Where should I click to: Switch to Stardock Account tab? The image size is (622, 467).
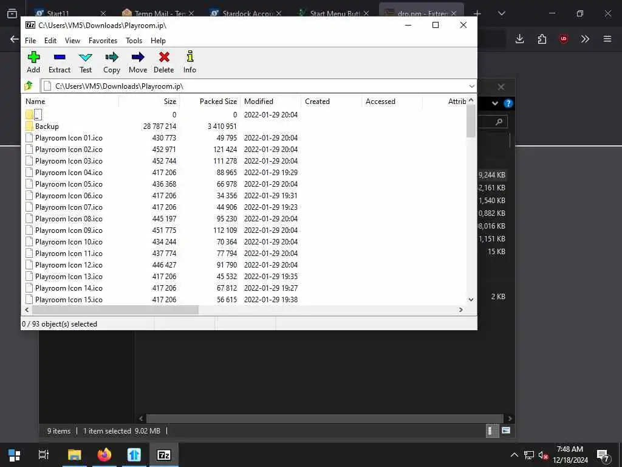click(x=246, y=13)
